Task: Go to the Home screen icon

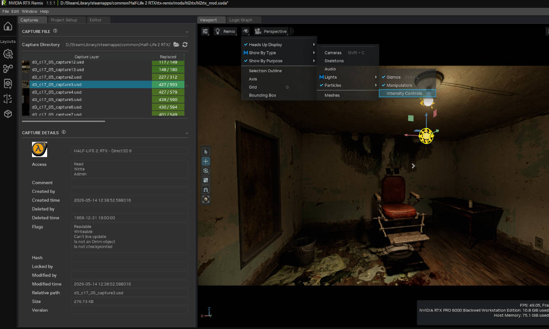Action: pos(8,26)
